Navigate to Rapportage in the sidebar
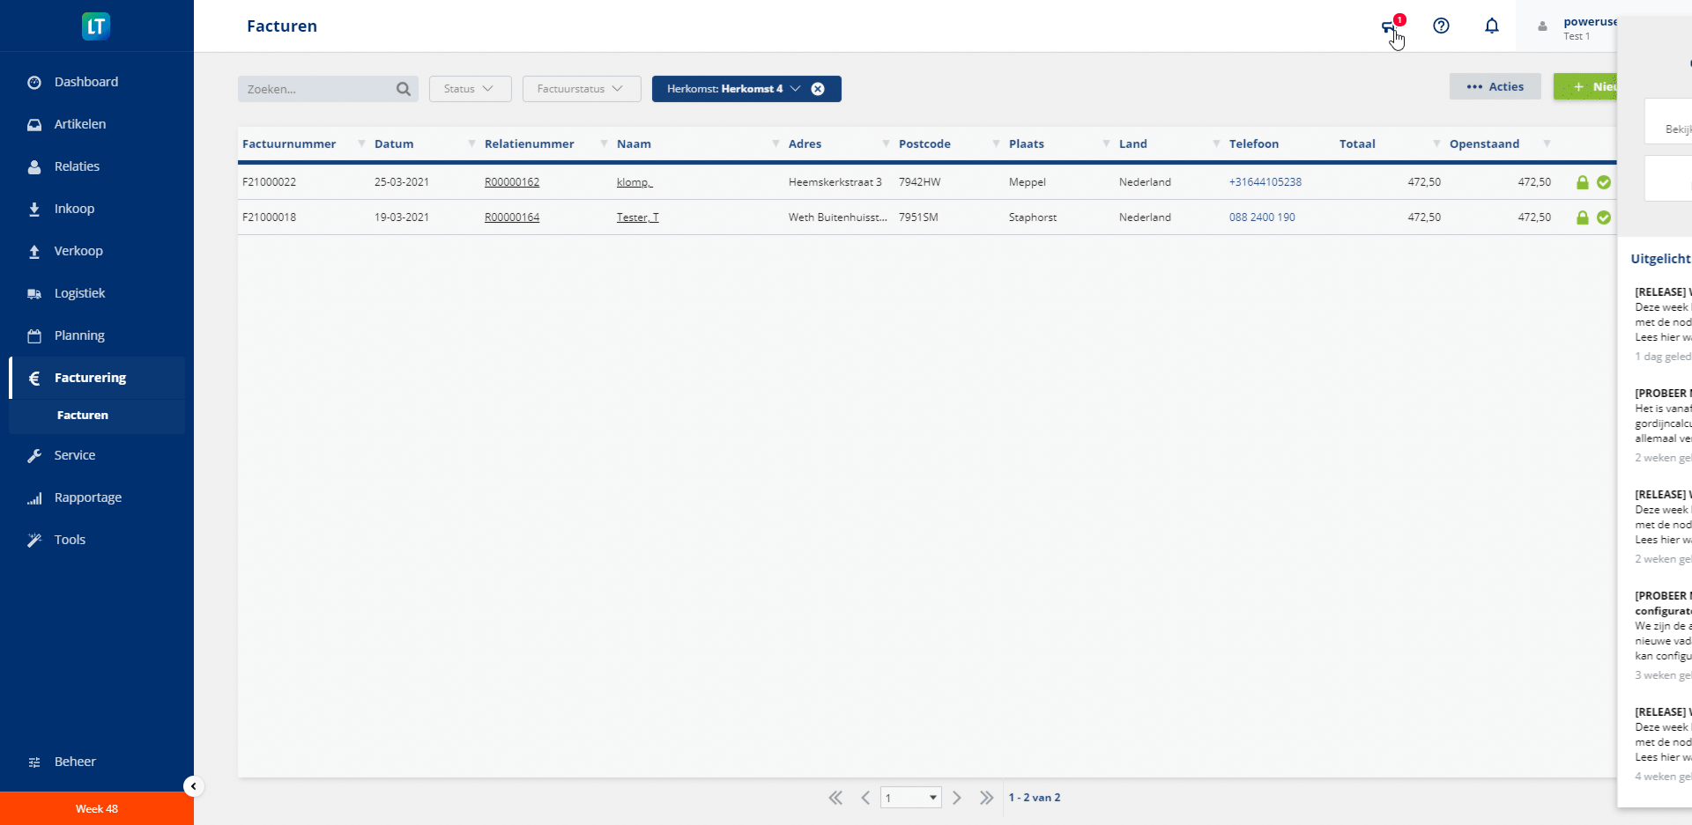This screenshot has height=825, width=1692. (88, 497)
